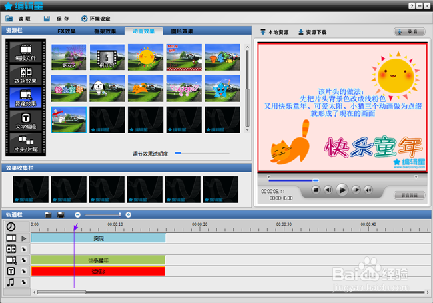Switch to 动画效果 tab
This screenshot has height=303, width=433.
click(144, 31)
